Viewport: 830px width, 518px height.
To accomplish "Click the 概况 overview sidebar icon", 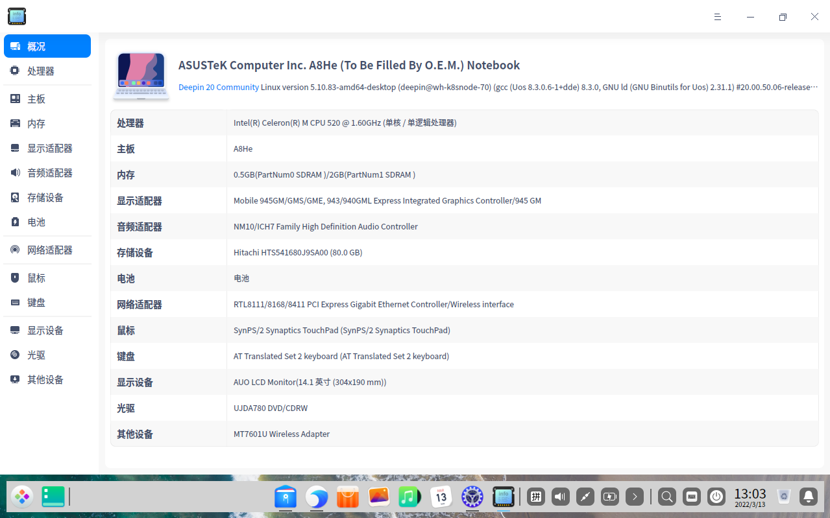I will point(15,46).
